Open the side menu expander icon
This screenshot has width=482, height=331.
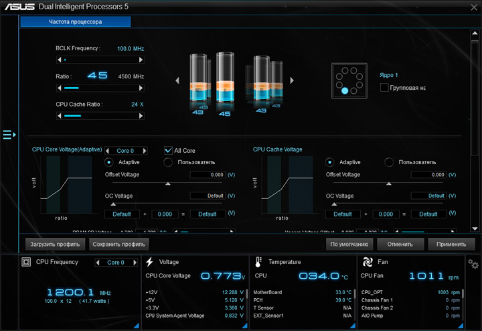click(x=9, y=135)
